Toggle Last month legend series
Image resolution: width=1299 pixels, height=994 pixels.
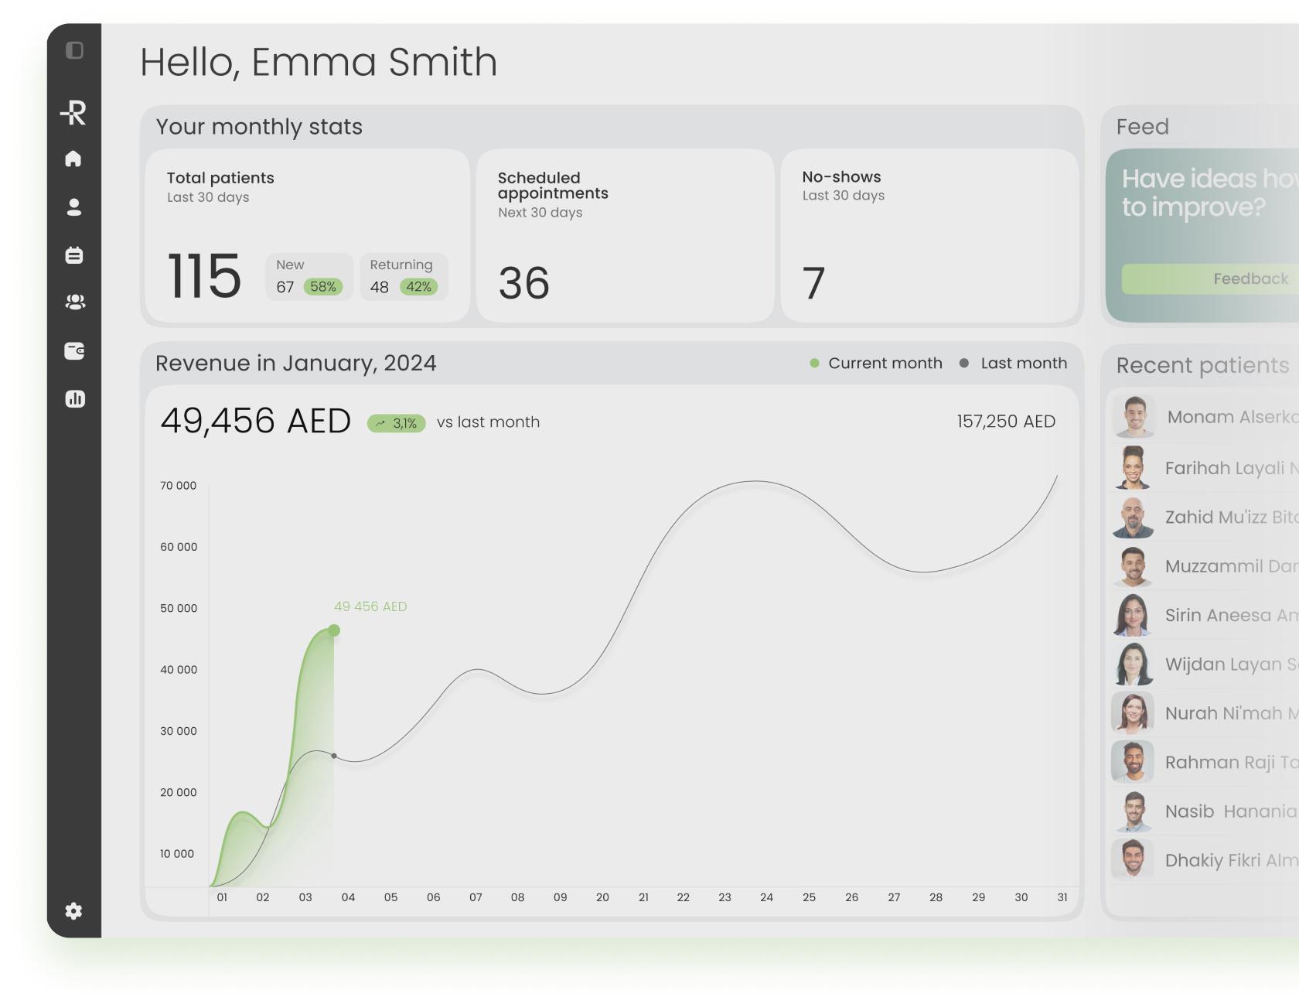(1014, 363)
